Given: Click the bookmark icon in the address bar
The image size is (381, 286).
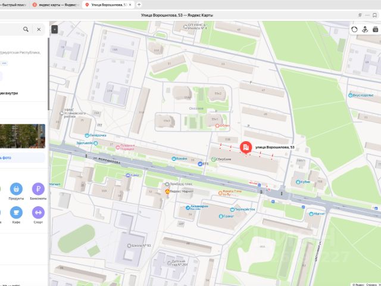Looking at the screenshot, I should [374, 15].
